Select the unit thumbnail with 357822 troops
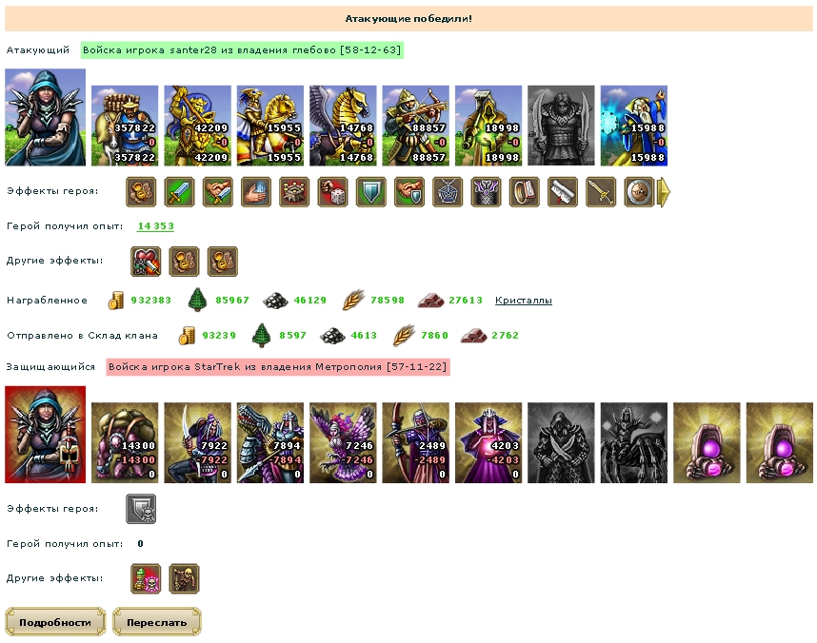The height and width of the screenshot is (643, 817). [x=125, y=126]
